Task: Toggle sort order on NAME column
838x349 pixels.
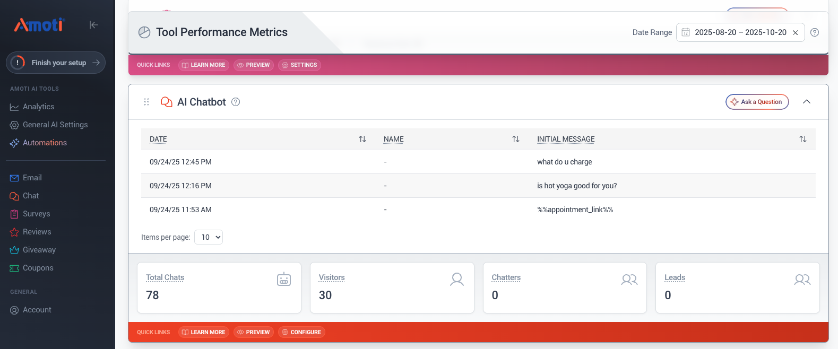Action: (x=515, y=139)
